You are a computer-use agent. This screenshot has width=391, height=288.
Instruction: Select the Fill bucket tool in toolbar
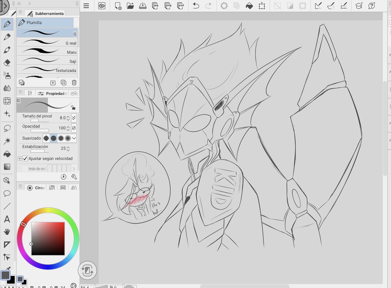coord(7,154)
